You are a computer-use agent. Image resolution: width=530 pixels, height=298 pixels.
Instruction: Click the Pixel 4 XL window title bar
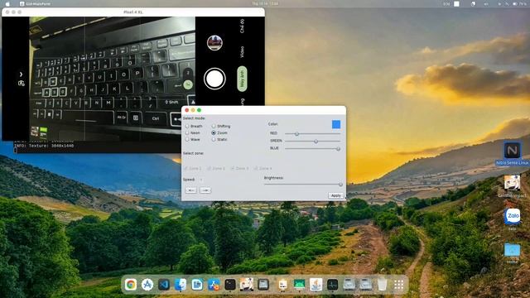tap(133, 12)
